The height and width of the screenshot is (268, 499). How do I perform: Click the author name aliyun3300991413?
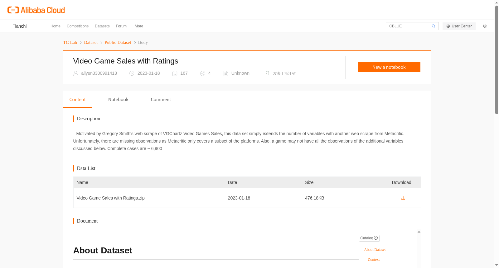99,73
